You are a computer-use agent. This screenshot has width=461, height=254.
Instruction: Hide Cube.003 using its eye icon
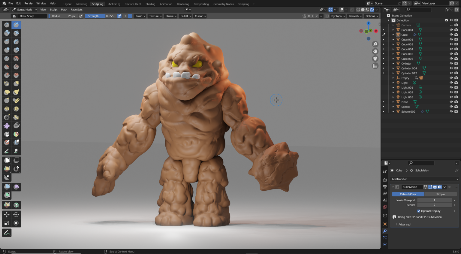[451, 44]
